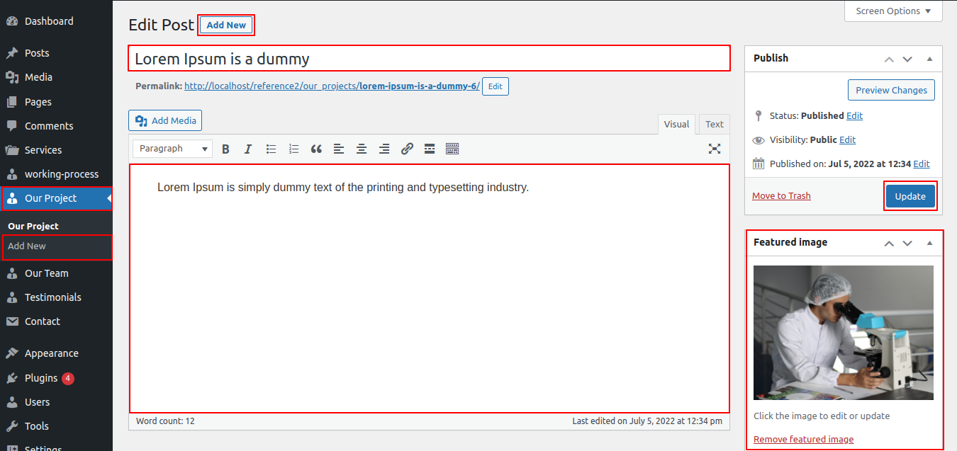Switch to the Text editor tab
This screenshot has width=957, height=451.
[x=715, y=125]
